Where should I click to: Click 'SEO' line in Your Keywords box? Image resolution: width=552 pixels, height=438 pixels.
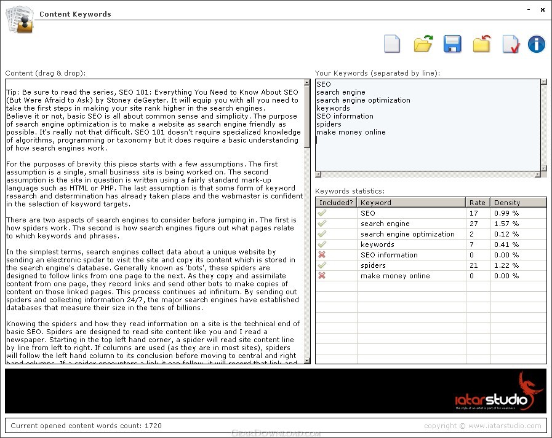(x=324, y=84)
